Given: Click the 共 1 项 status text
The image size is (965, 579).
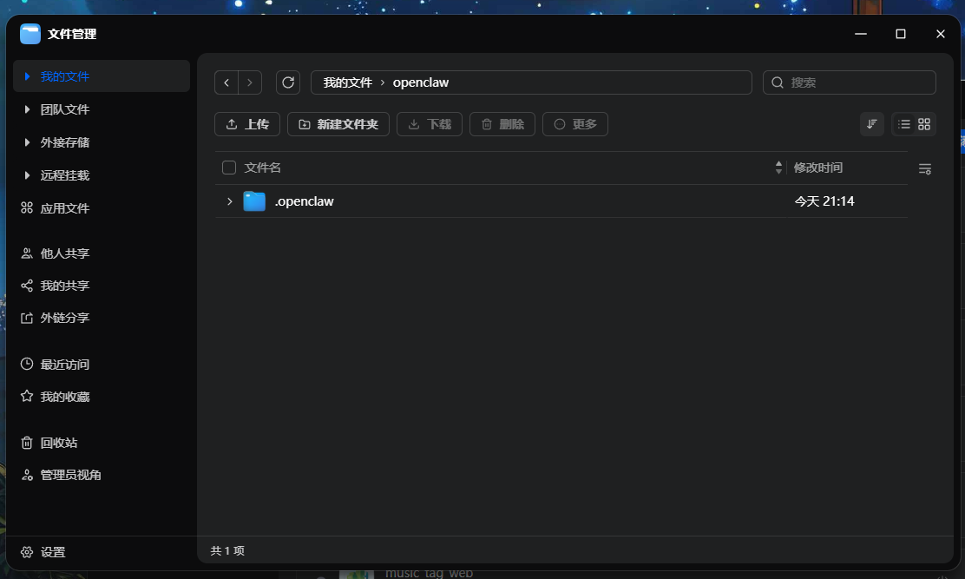Looking at the screenshot, I should (x=227, y=550).
